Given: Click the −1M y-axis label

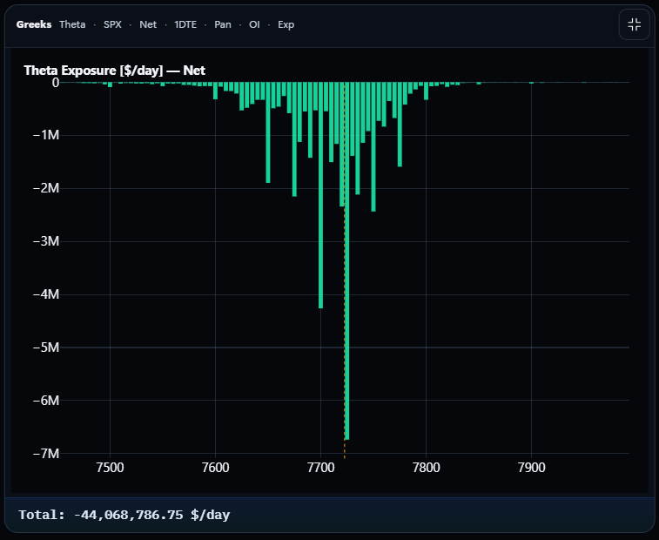Looking at the screenshot, I should pyautogui.click(x=46, y=135).
